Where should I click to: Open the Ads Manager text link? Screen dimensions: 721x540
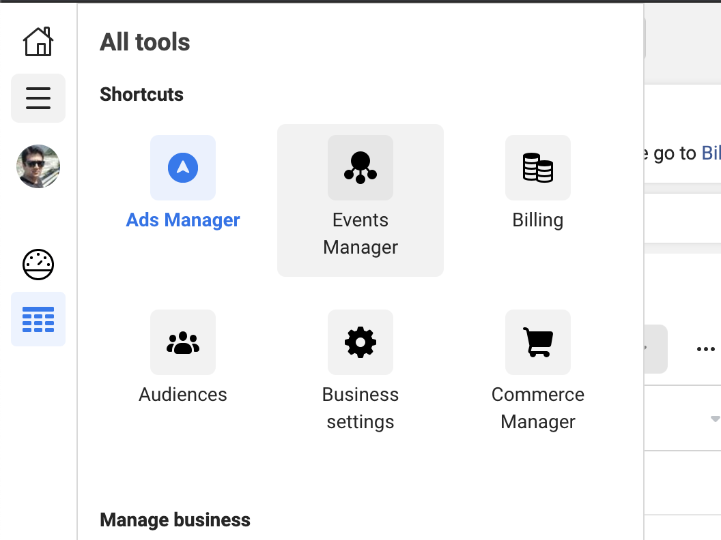tap(183, 220)
